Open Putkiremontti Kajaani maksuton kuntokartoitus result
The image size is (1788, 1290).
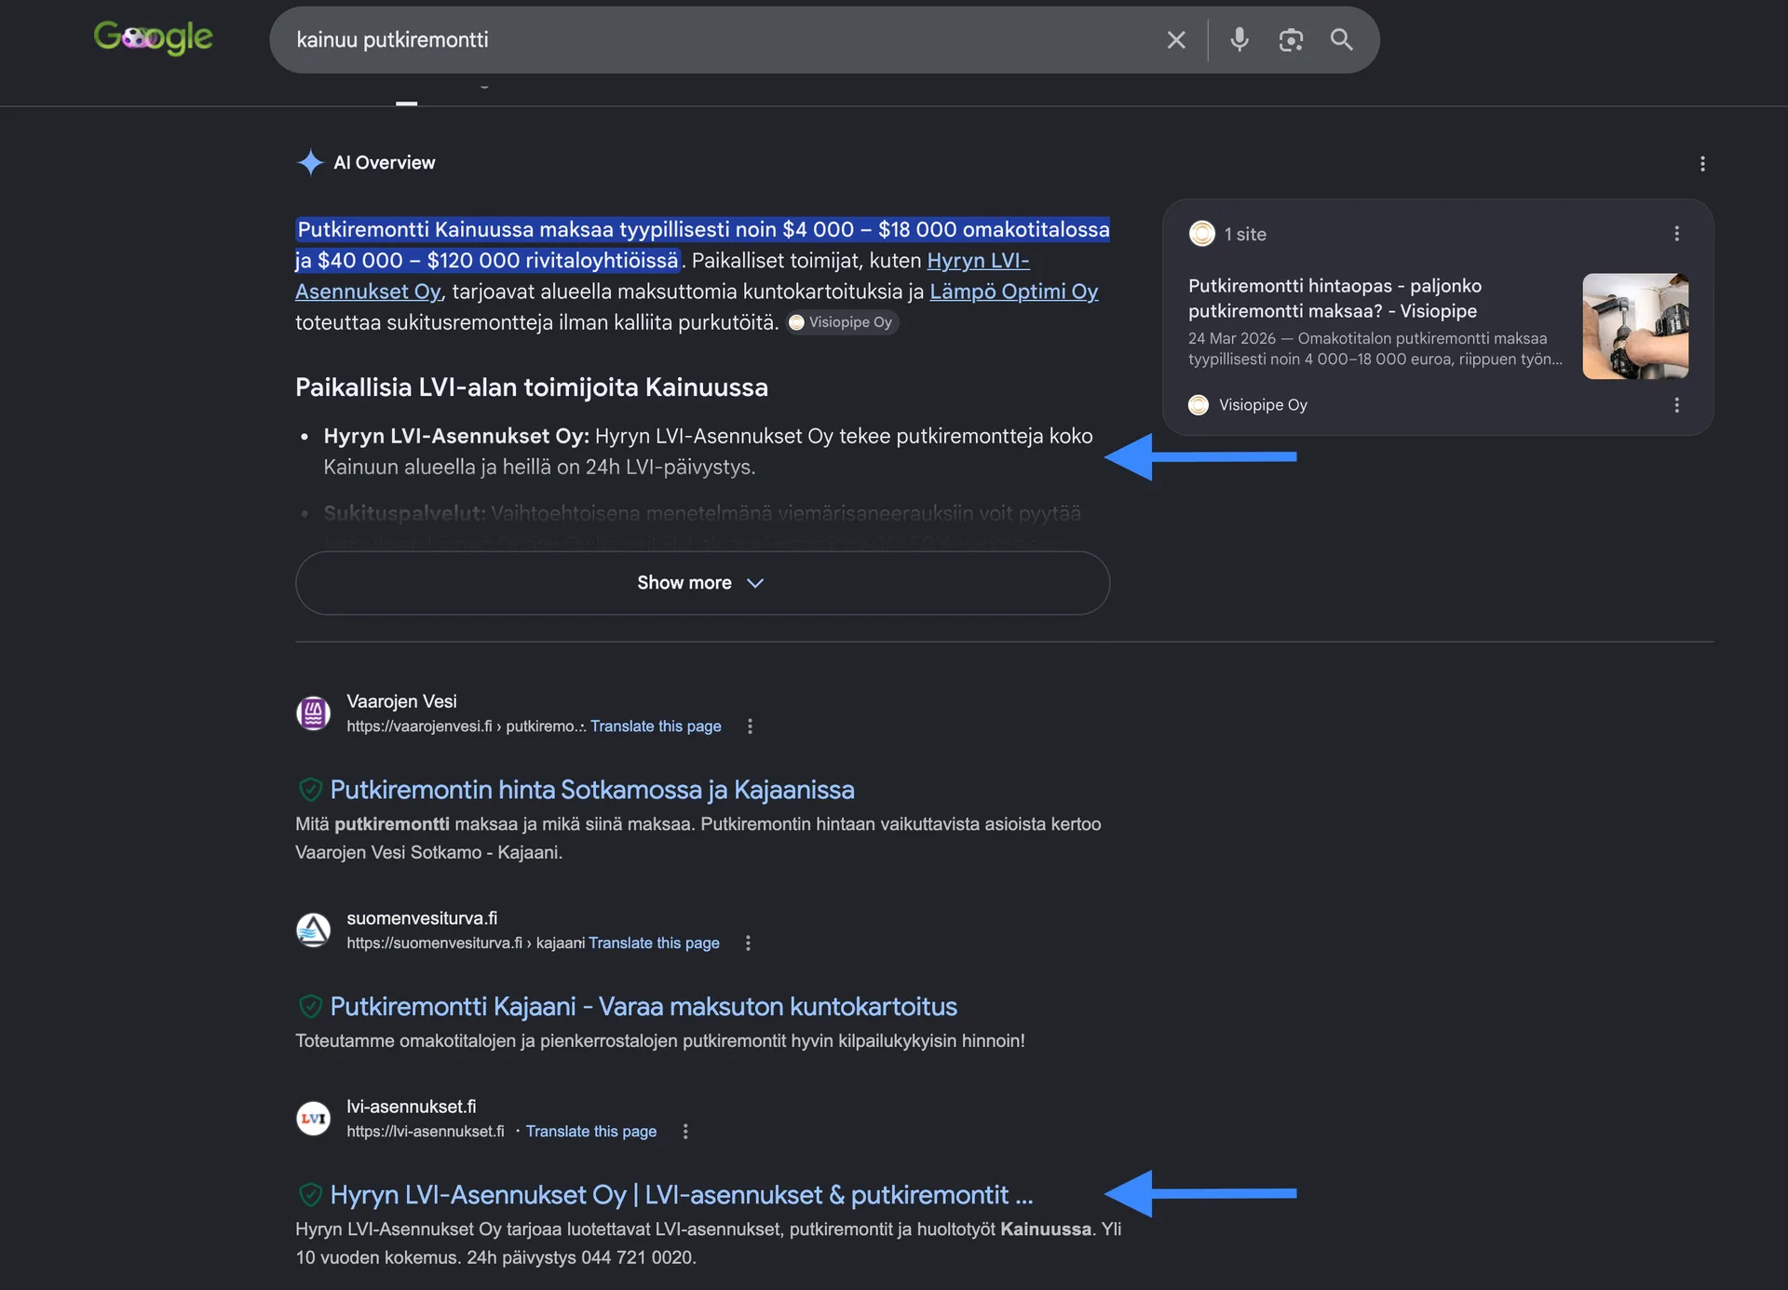643,1007
